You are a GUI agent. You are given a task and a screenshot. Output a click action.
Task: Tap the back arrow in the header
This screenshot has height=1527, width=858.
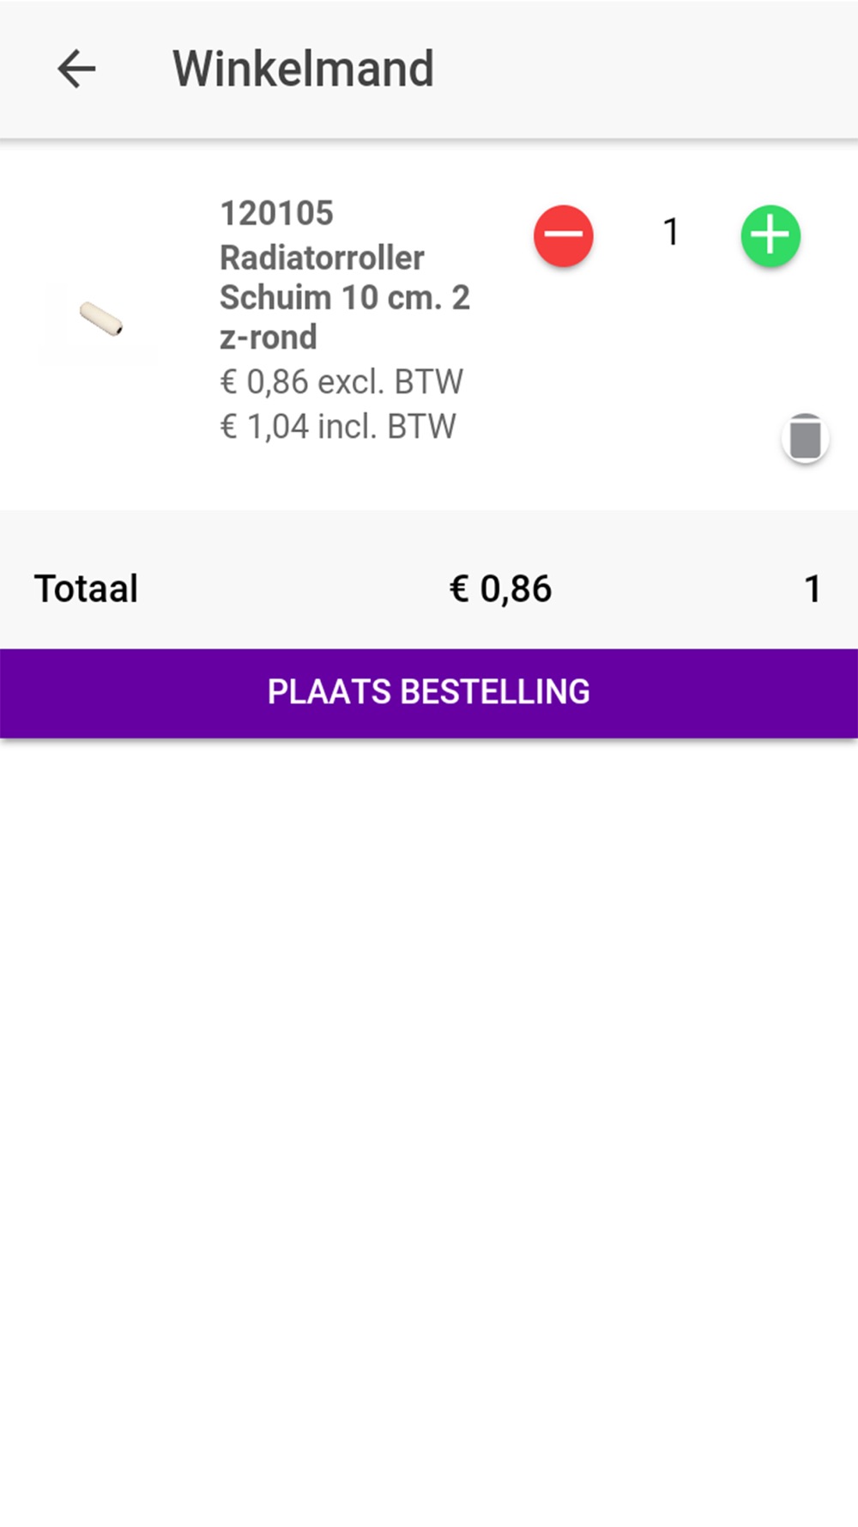point(76,69)
